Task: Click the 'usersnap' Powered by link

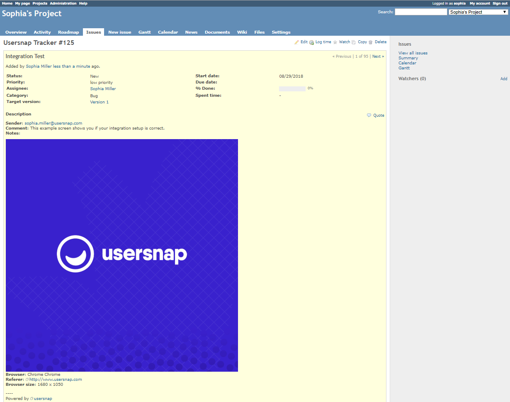Action: click(43, 399)
